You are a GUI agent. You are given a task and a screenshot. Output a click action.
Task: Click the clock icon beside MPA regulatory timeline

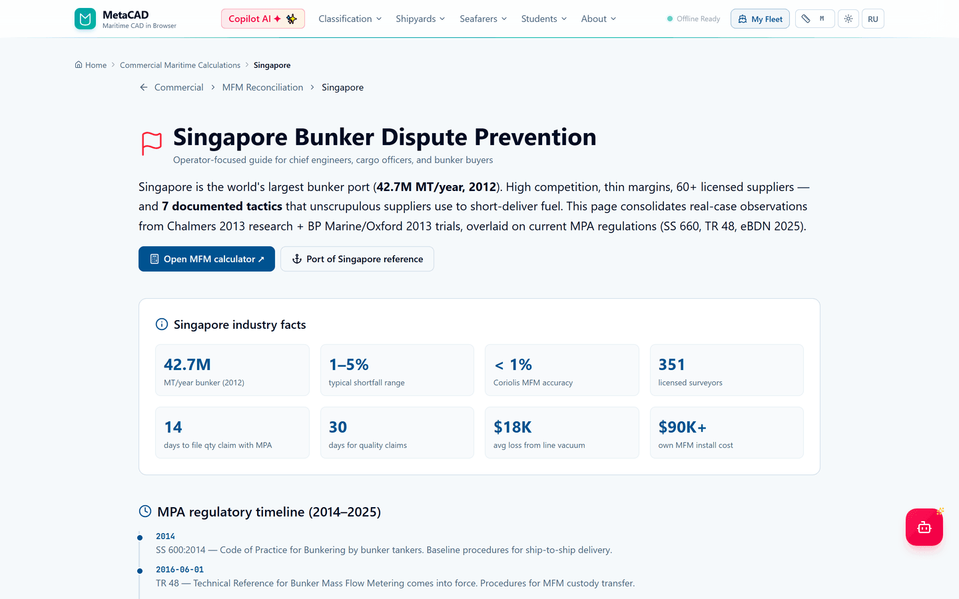tap(145, 511)
